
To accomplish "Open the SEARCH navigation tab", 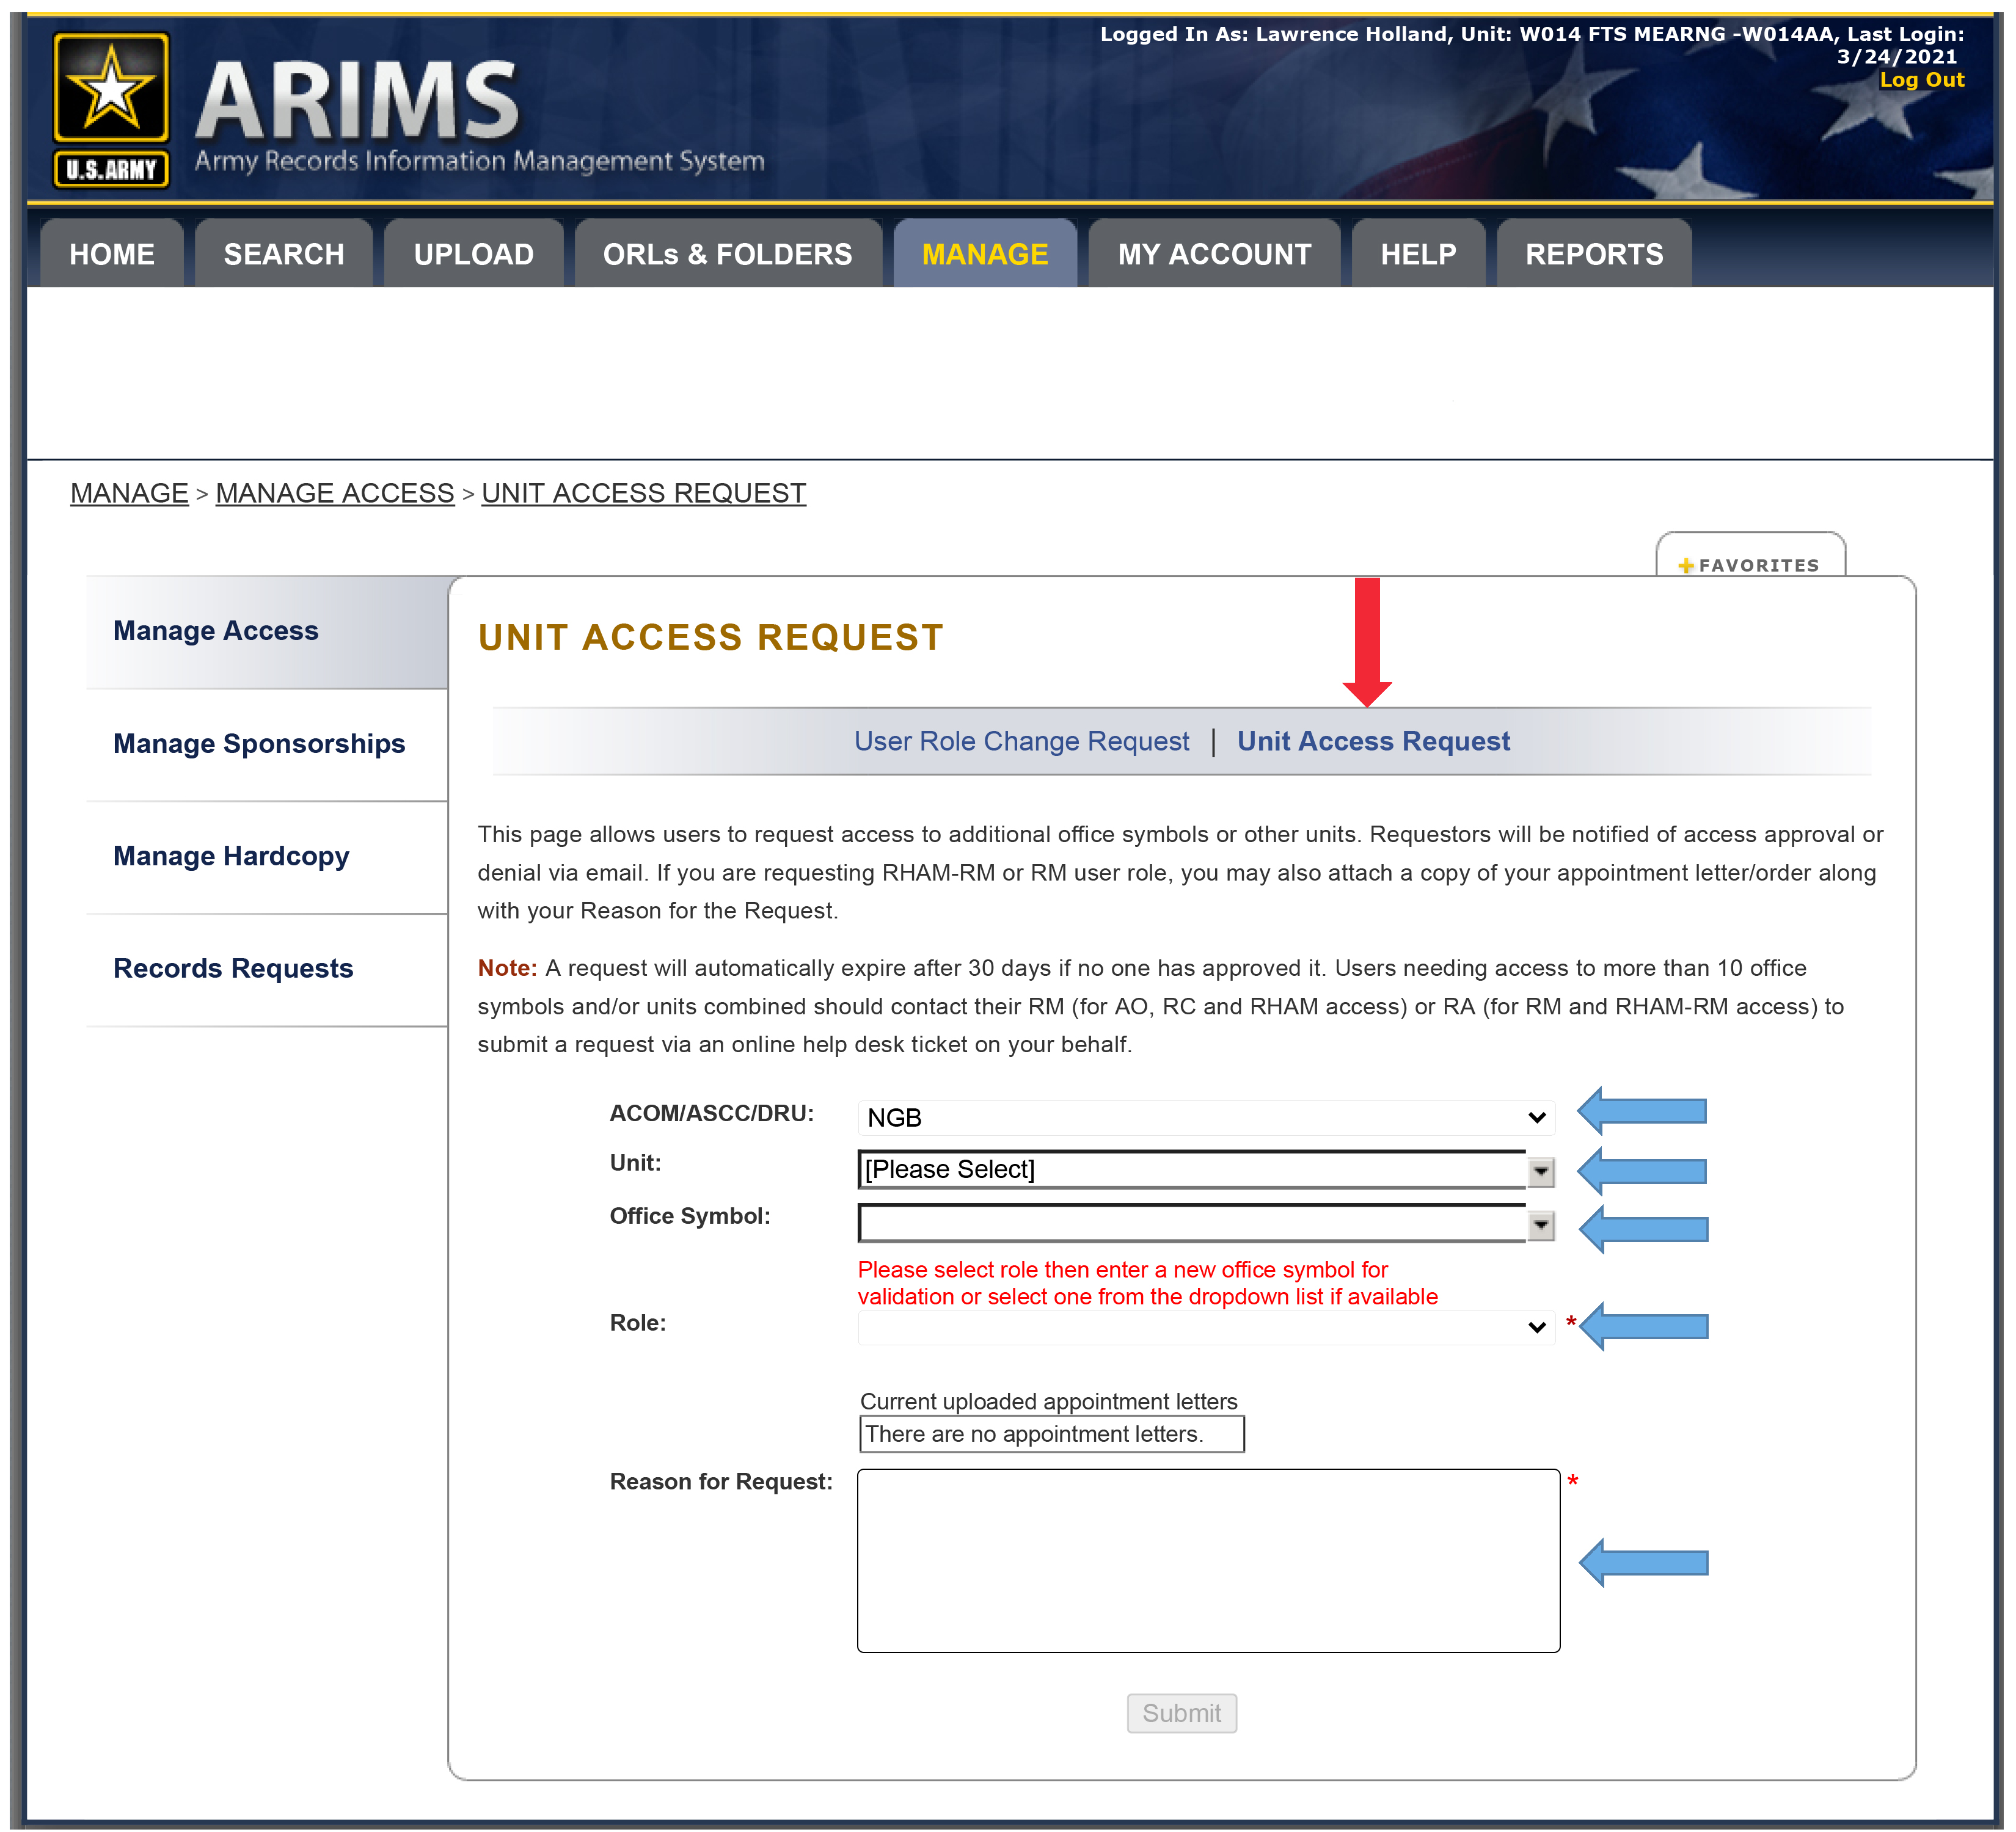I will click(284, 254).
